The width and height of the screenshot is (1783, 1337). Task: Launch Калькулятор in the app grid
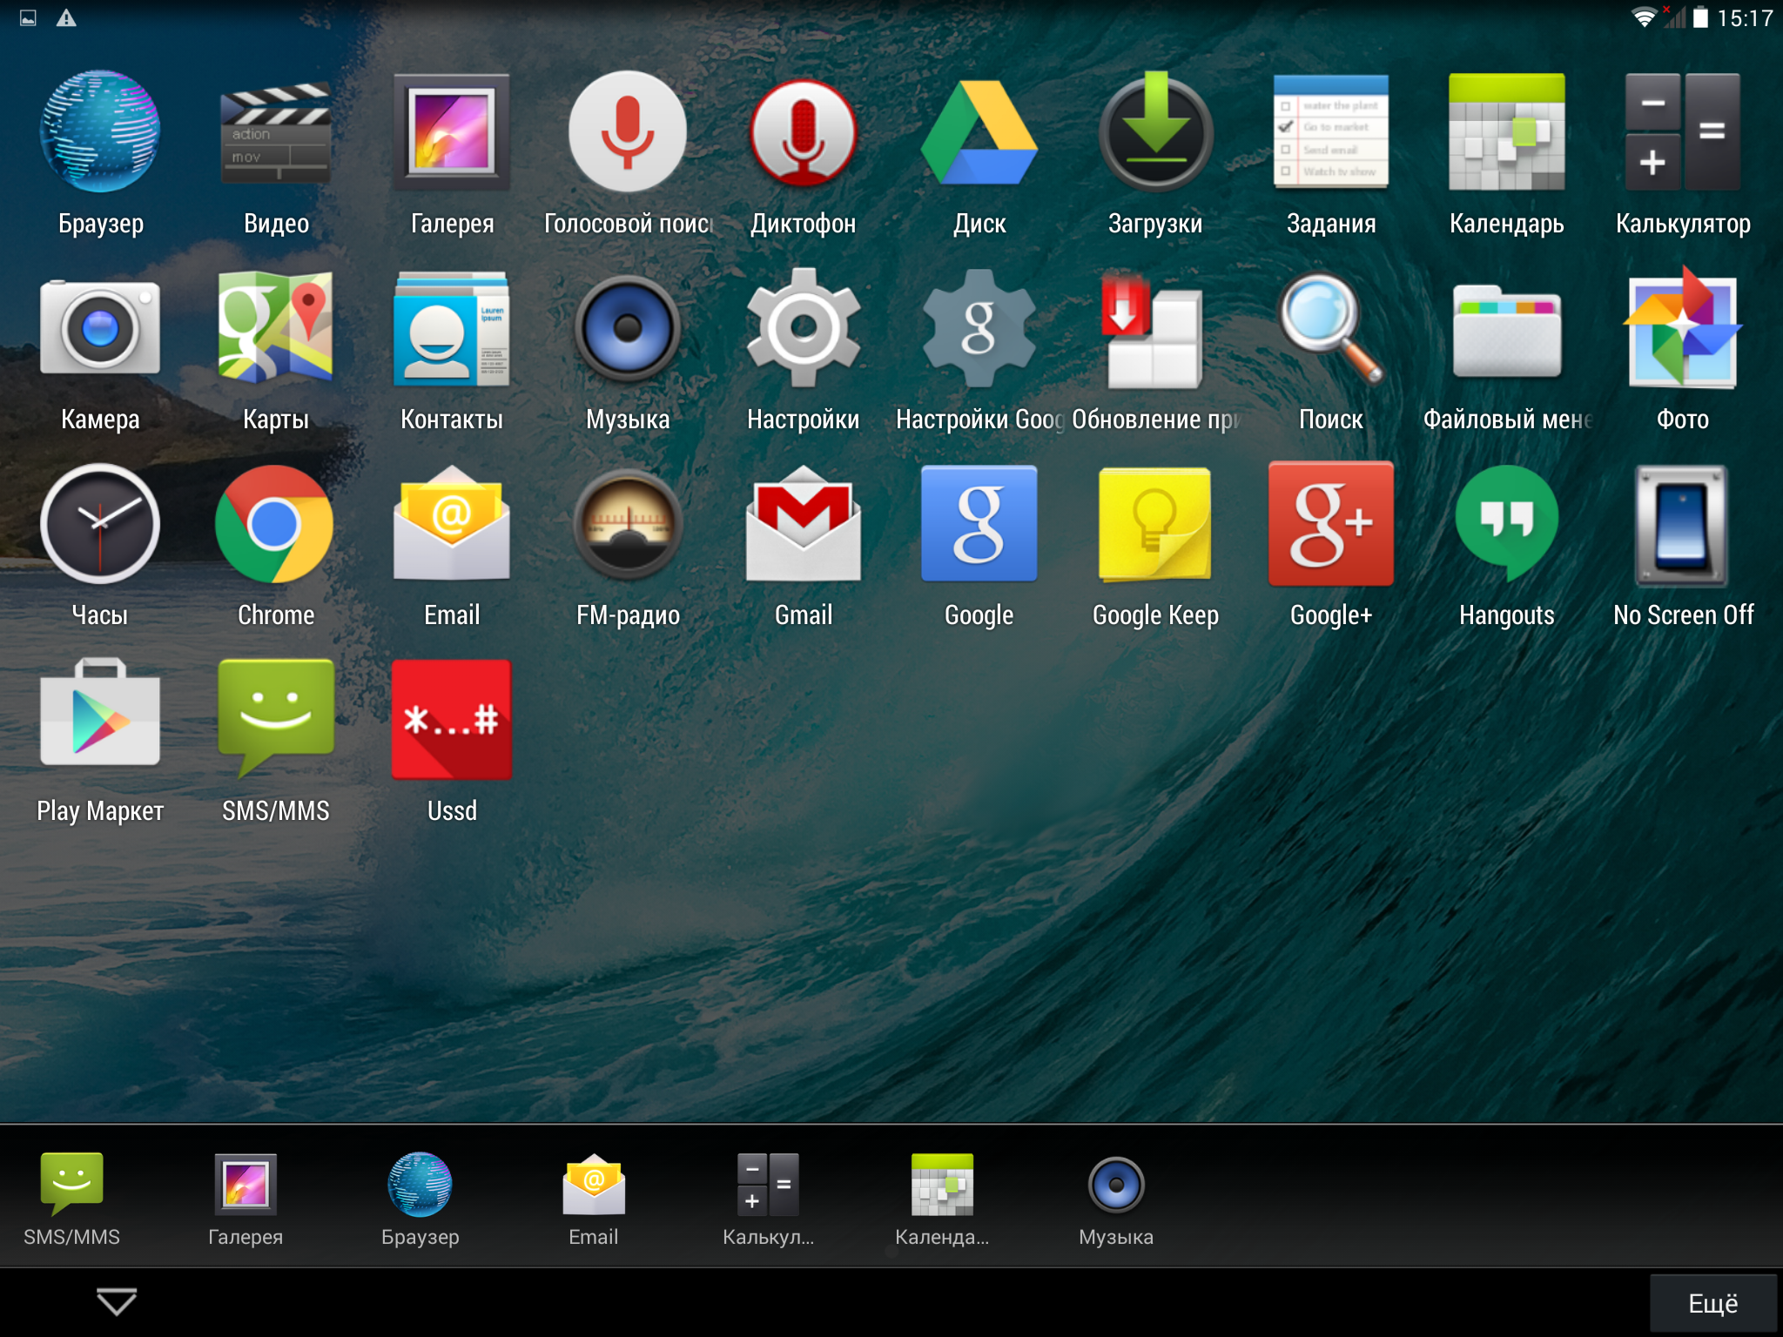click(x=1683, y=154)
